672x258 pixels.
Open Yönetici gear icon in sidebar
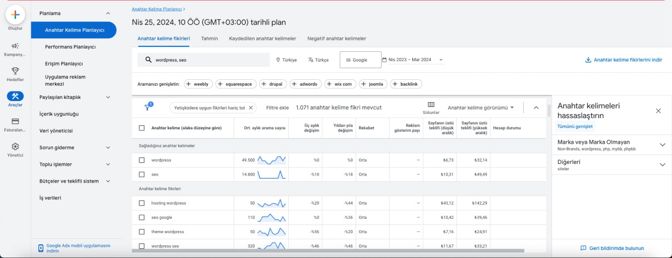[15, 147]
